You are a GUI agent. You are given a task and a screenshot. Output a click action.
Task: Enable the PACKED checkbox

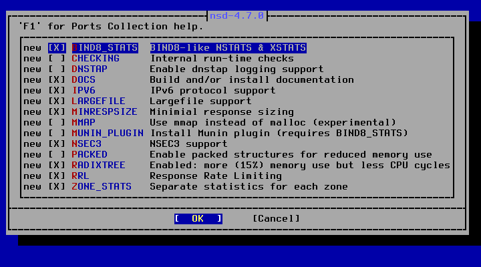57,154
